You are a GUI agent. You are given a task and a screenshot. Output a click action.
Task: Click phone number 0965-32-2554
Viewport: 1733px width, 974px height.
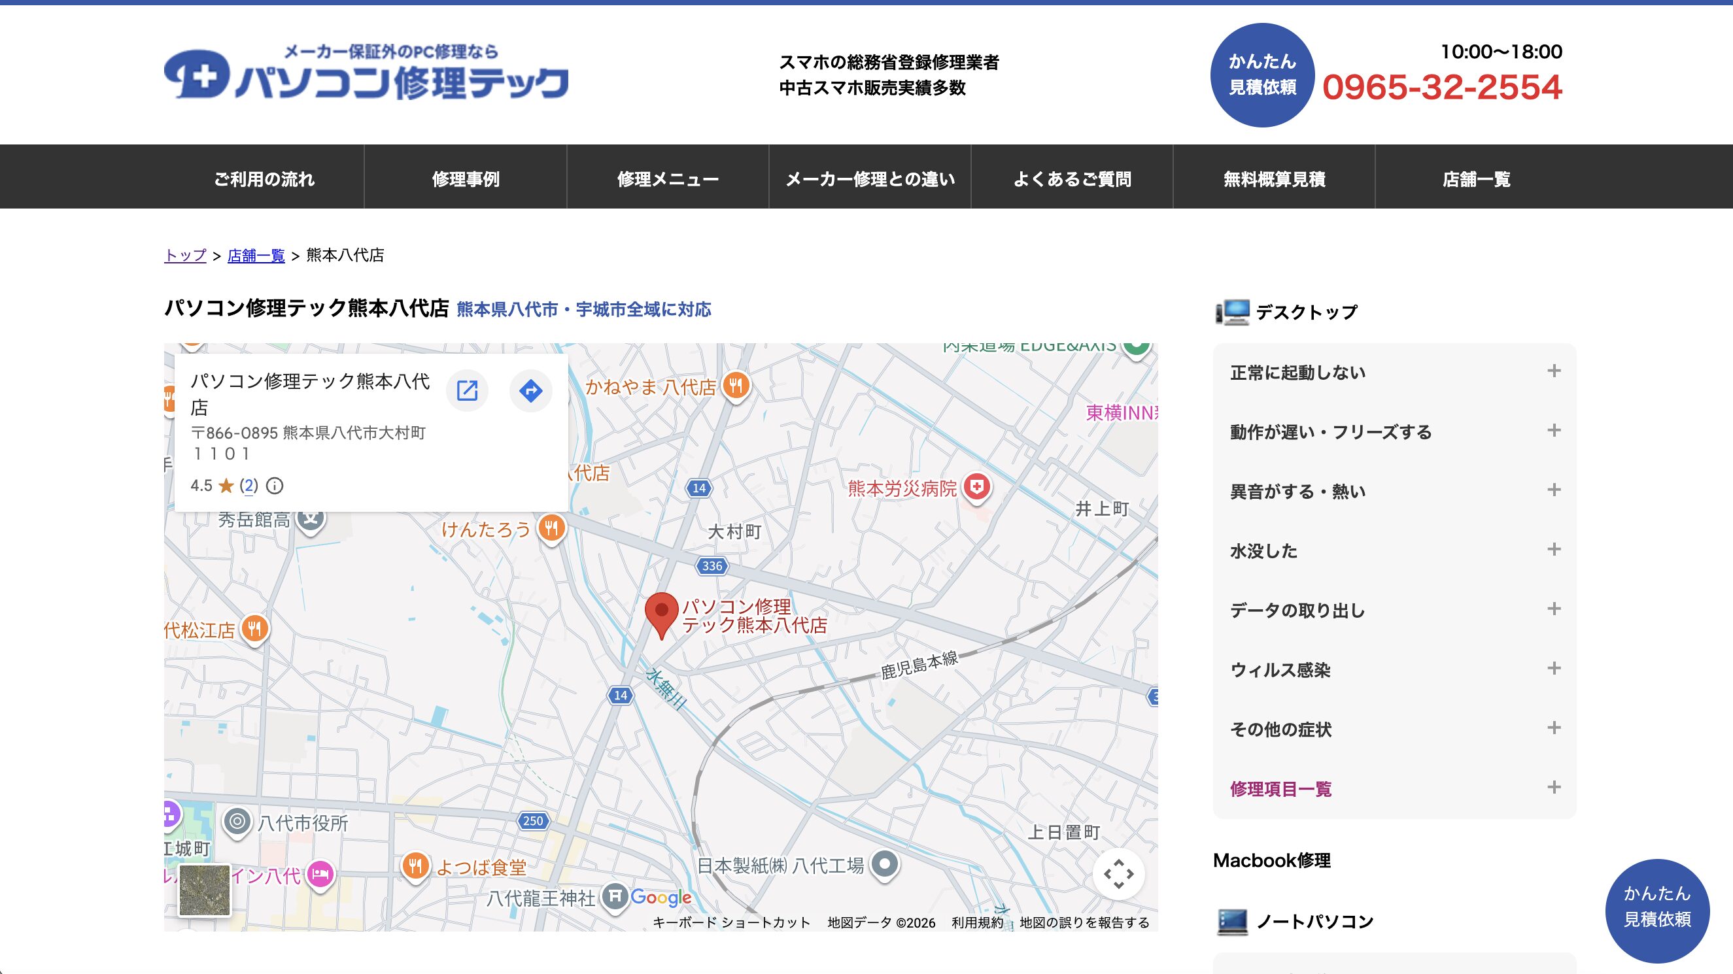pyautogui.click(x=1442, y=87)
